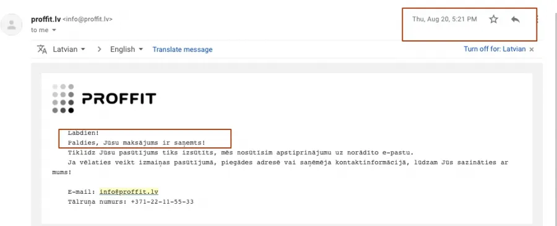The image size is (557, 226).
Task: Open the English target language dropdown
Action: (x=126, y=50)
